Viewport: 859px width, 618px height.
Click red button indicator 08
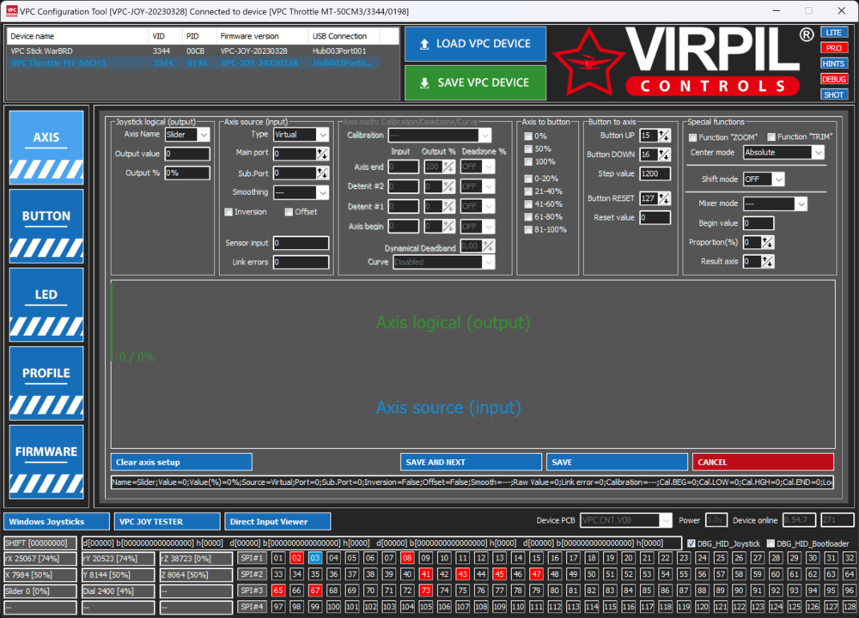click(407, 558)
